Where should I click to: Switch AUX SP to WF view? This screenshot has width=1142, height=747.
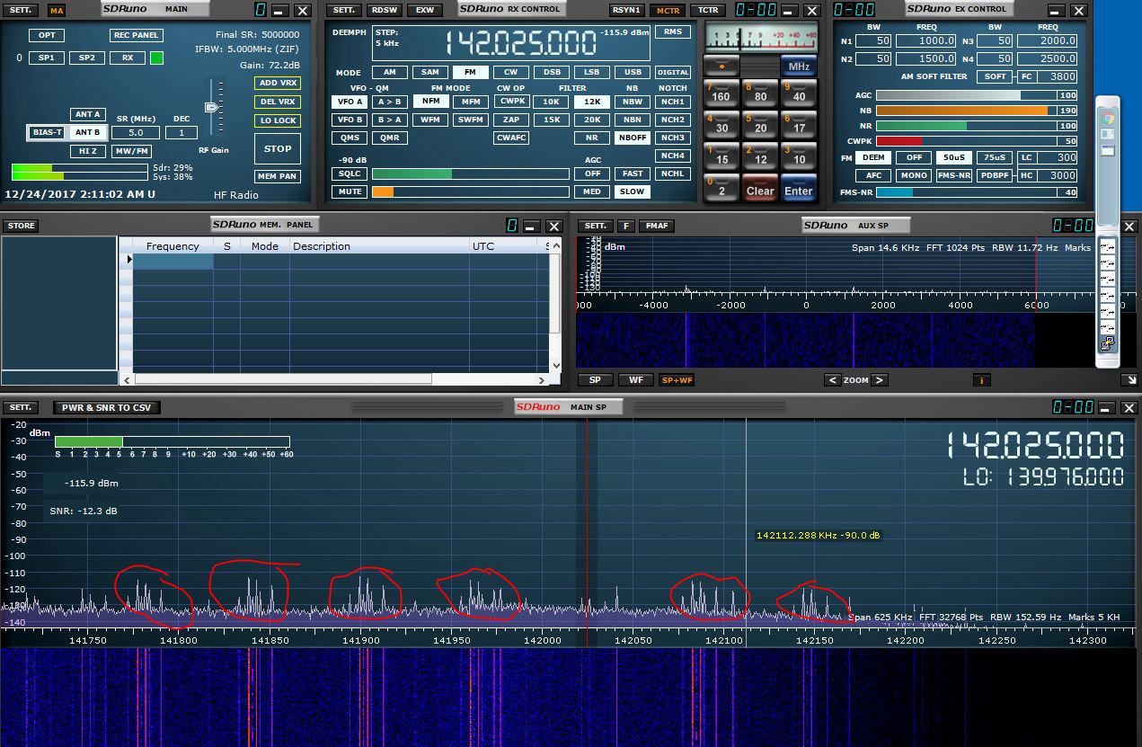635,380
